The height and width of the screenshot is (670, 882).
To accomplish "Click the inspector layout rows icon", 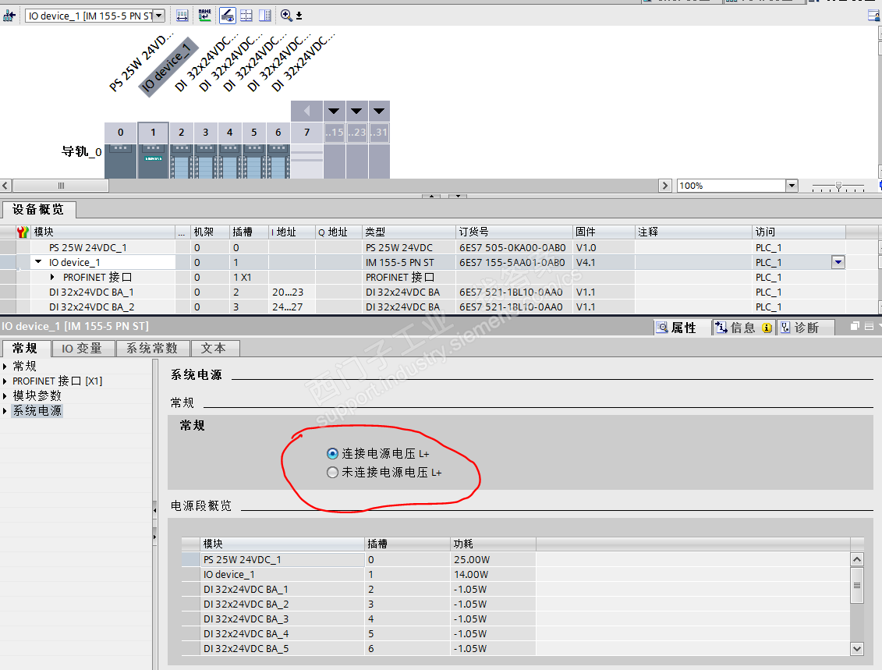I will (x=869, y=326).
